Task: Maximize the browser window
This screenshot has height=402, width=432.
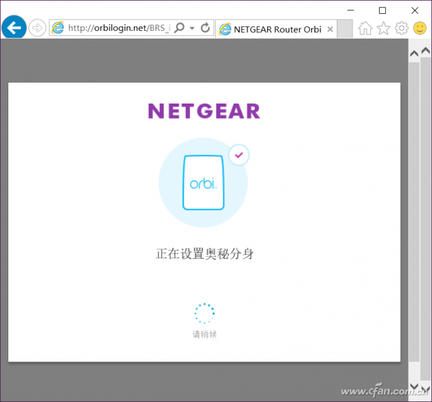Action: click(382, 11)
